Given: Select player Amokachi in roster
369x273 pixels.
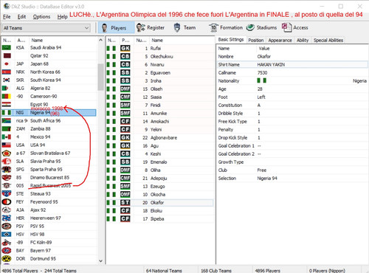Looking at the screenshot, I should 159,121.
